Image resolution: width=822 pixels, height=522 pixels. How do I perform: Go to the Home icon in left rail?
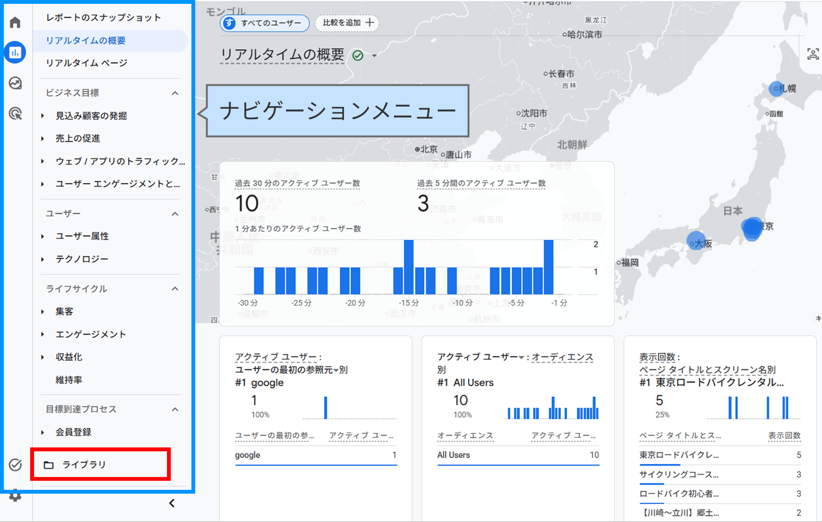(x=15, y=22)
